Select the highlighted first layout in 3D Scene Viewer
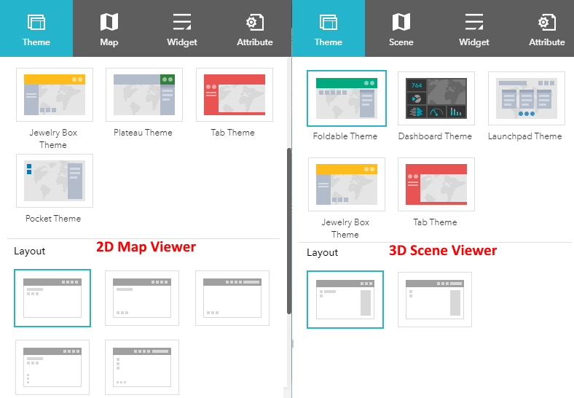Screen dimensions: 574x398 click(345, 300)
